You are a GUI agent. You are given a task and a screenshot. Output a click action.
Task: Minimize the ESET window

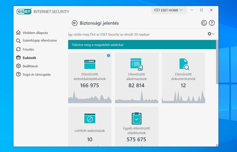click(192, 10)
